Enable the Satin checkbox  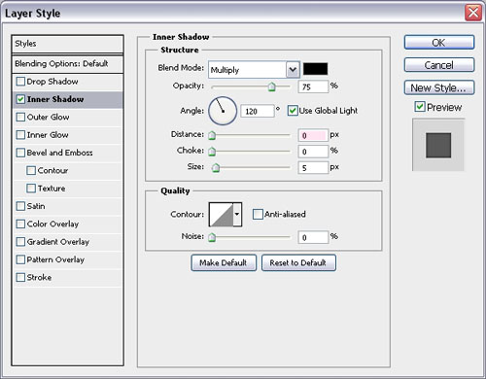click(x=20, y=206)
